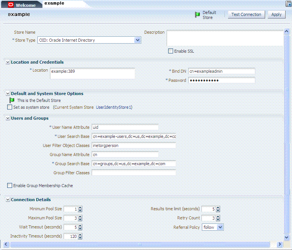Viewport: 292px width, 250px height.
Task: Click the User Search Base field
Action: (x=134, y=136)
